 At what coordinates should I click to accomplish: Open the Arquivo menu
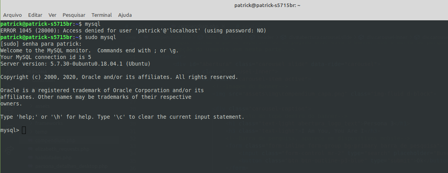point(12,15)
